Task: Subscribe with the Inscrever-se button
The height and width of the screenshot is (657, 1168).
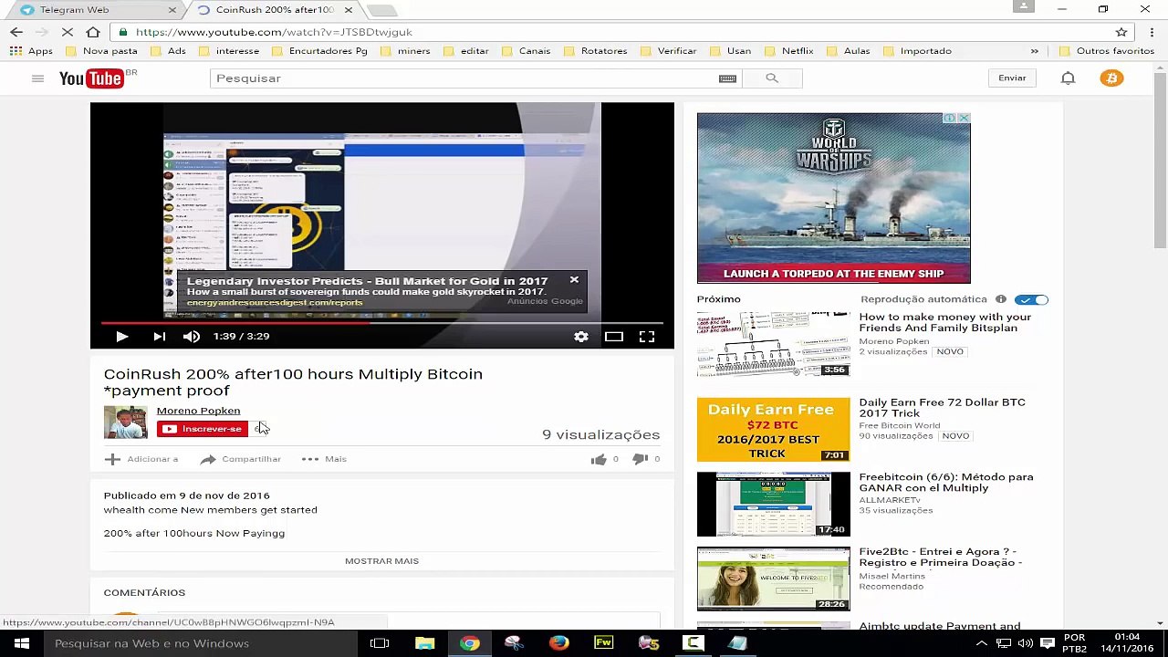Action: (x=202, y=429)
